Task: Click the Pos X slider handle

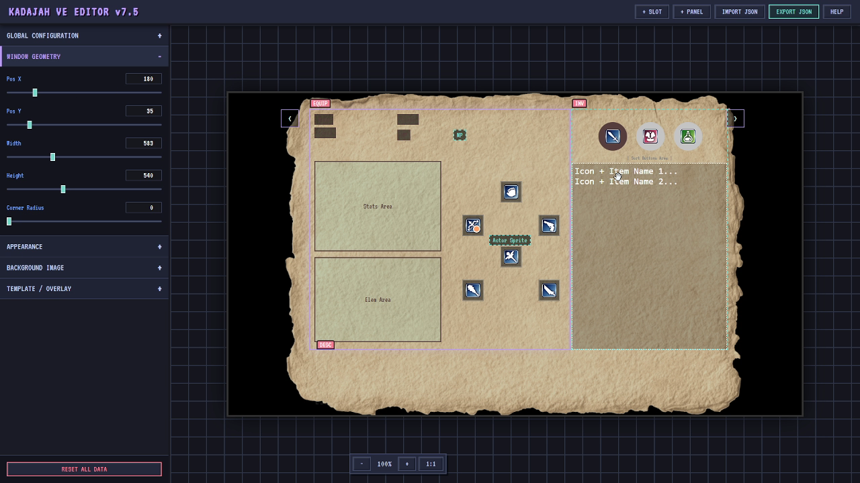Action: click(x=35, y=93)
